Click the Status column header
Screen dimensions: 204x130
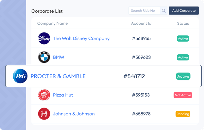[x=183, y=23]
